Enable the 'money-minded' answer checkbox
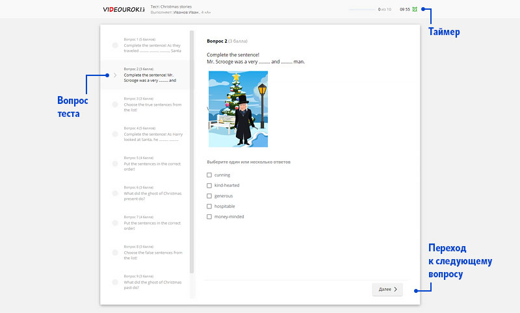The height and width of the screenshot is (313, 520). tap(209, 217)
